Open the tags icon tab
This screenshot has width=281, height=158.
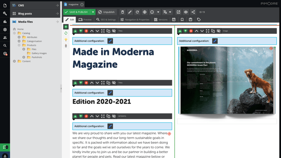199,19
